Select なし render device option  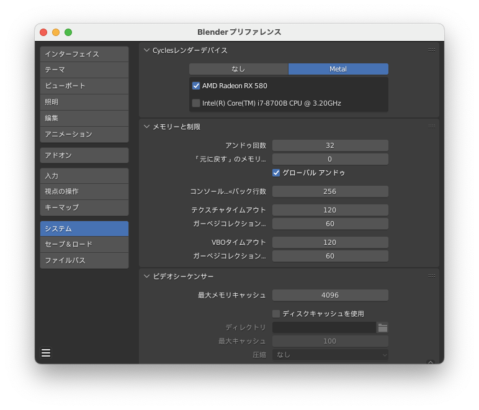(x=239, y=69)
